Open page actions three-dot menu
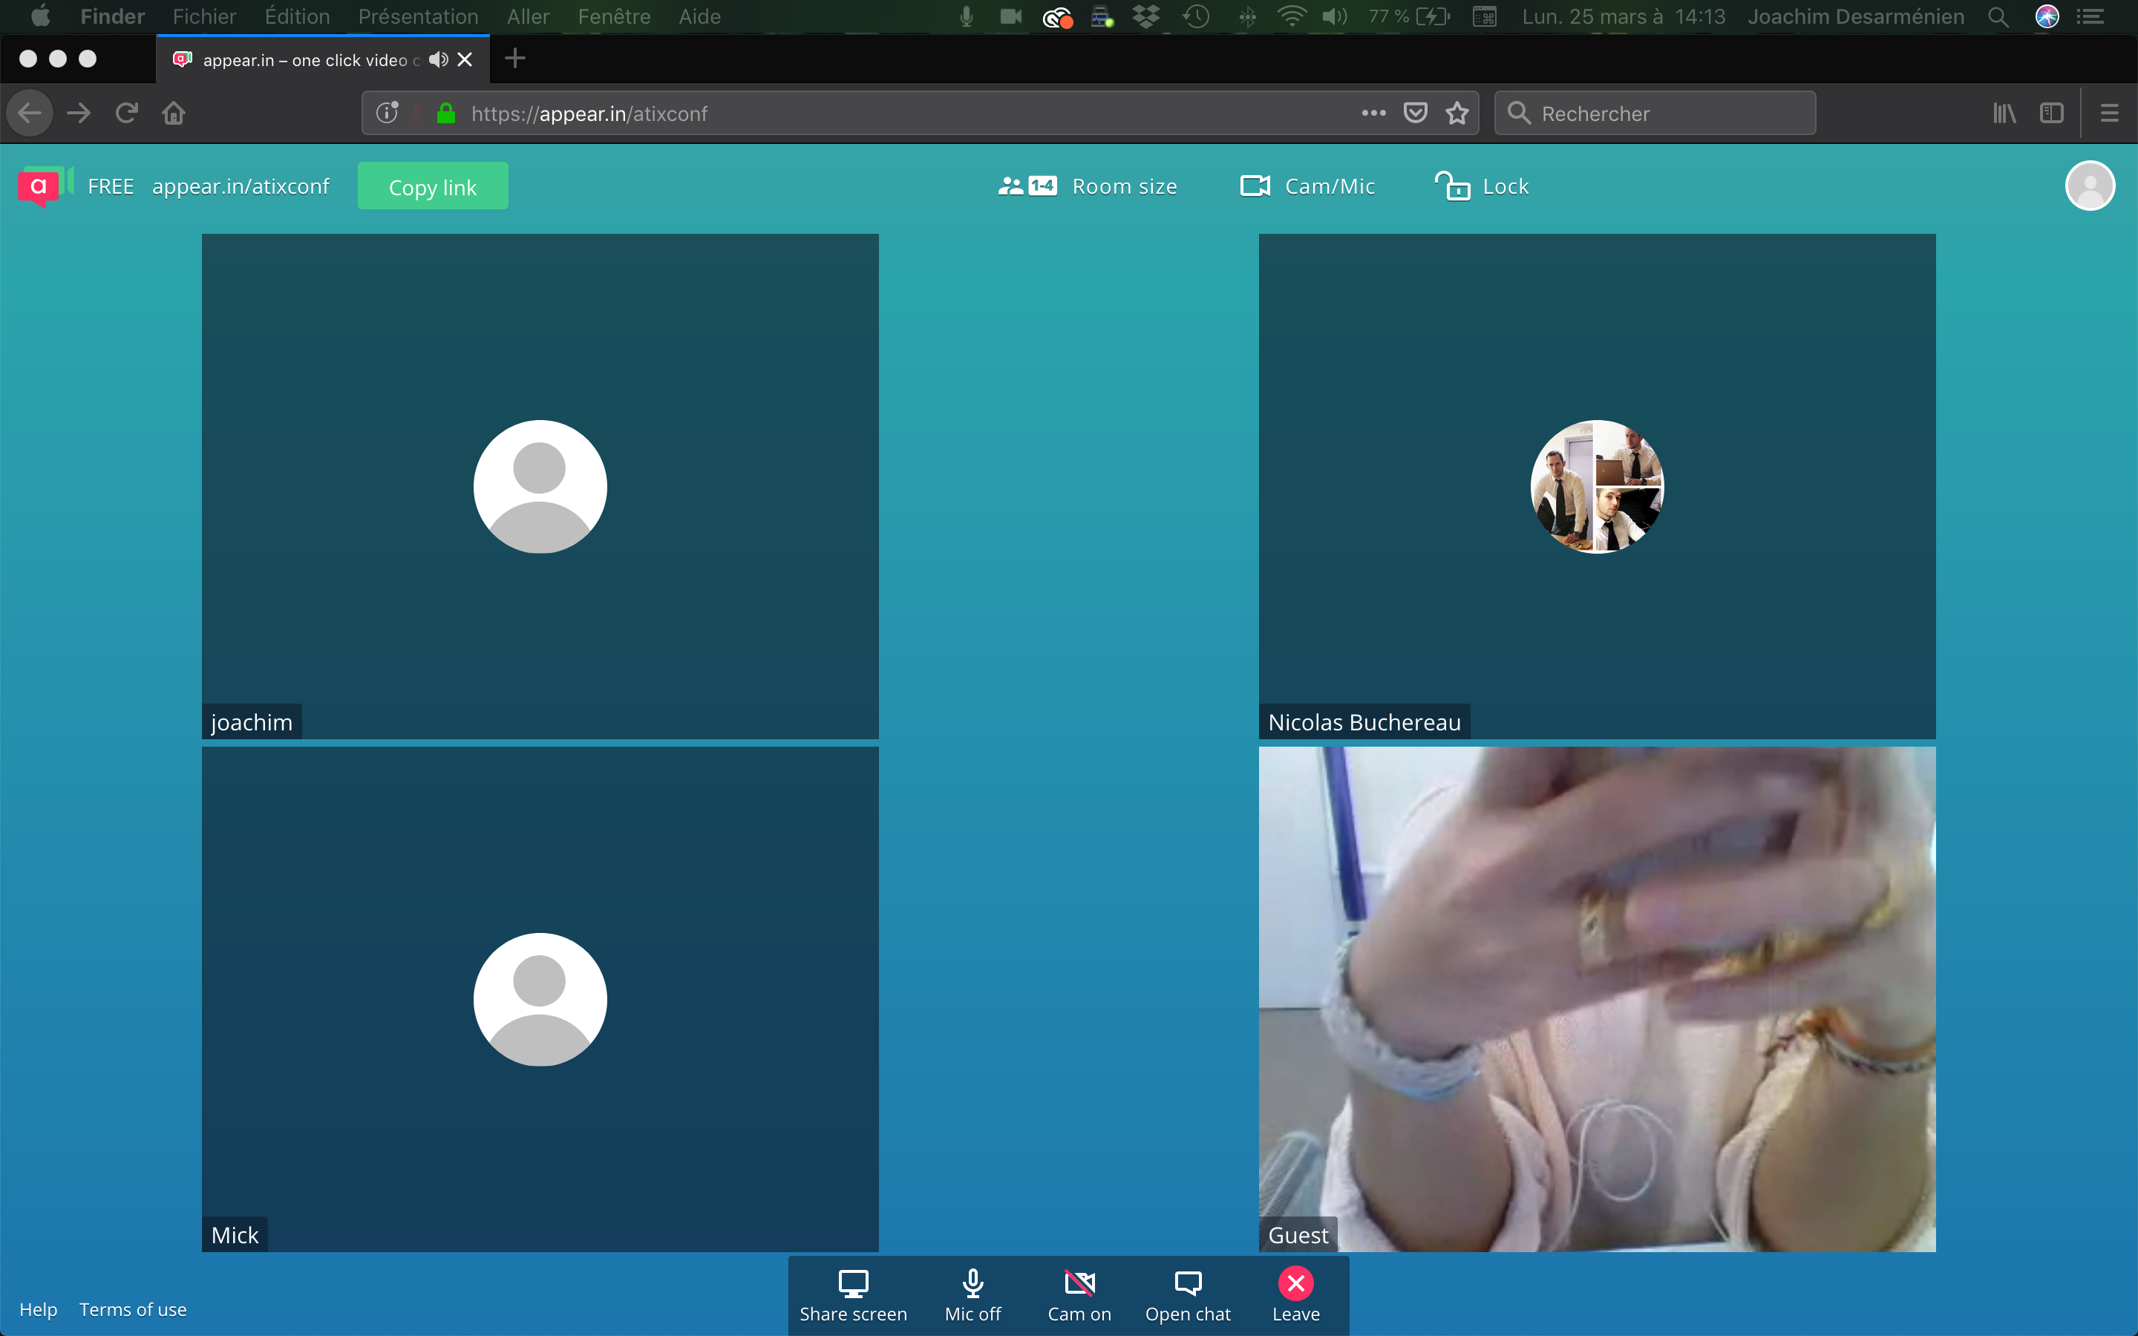The height and width of the screenshot is (1336, 2138). tap(1374, 113)
